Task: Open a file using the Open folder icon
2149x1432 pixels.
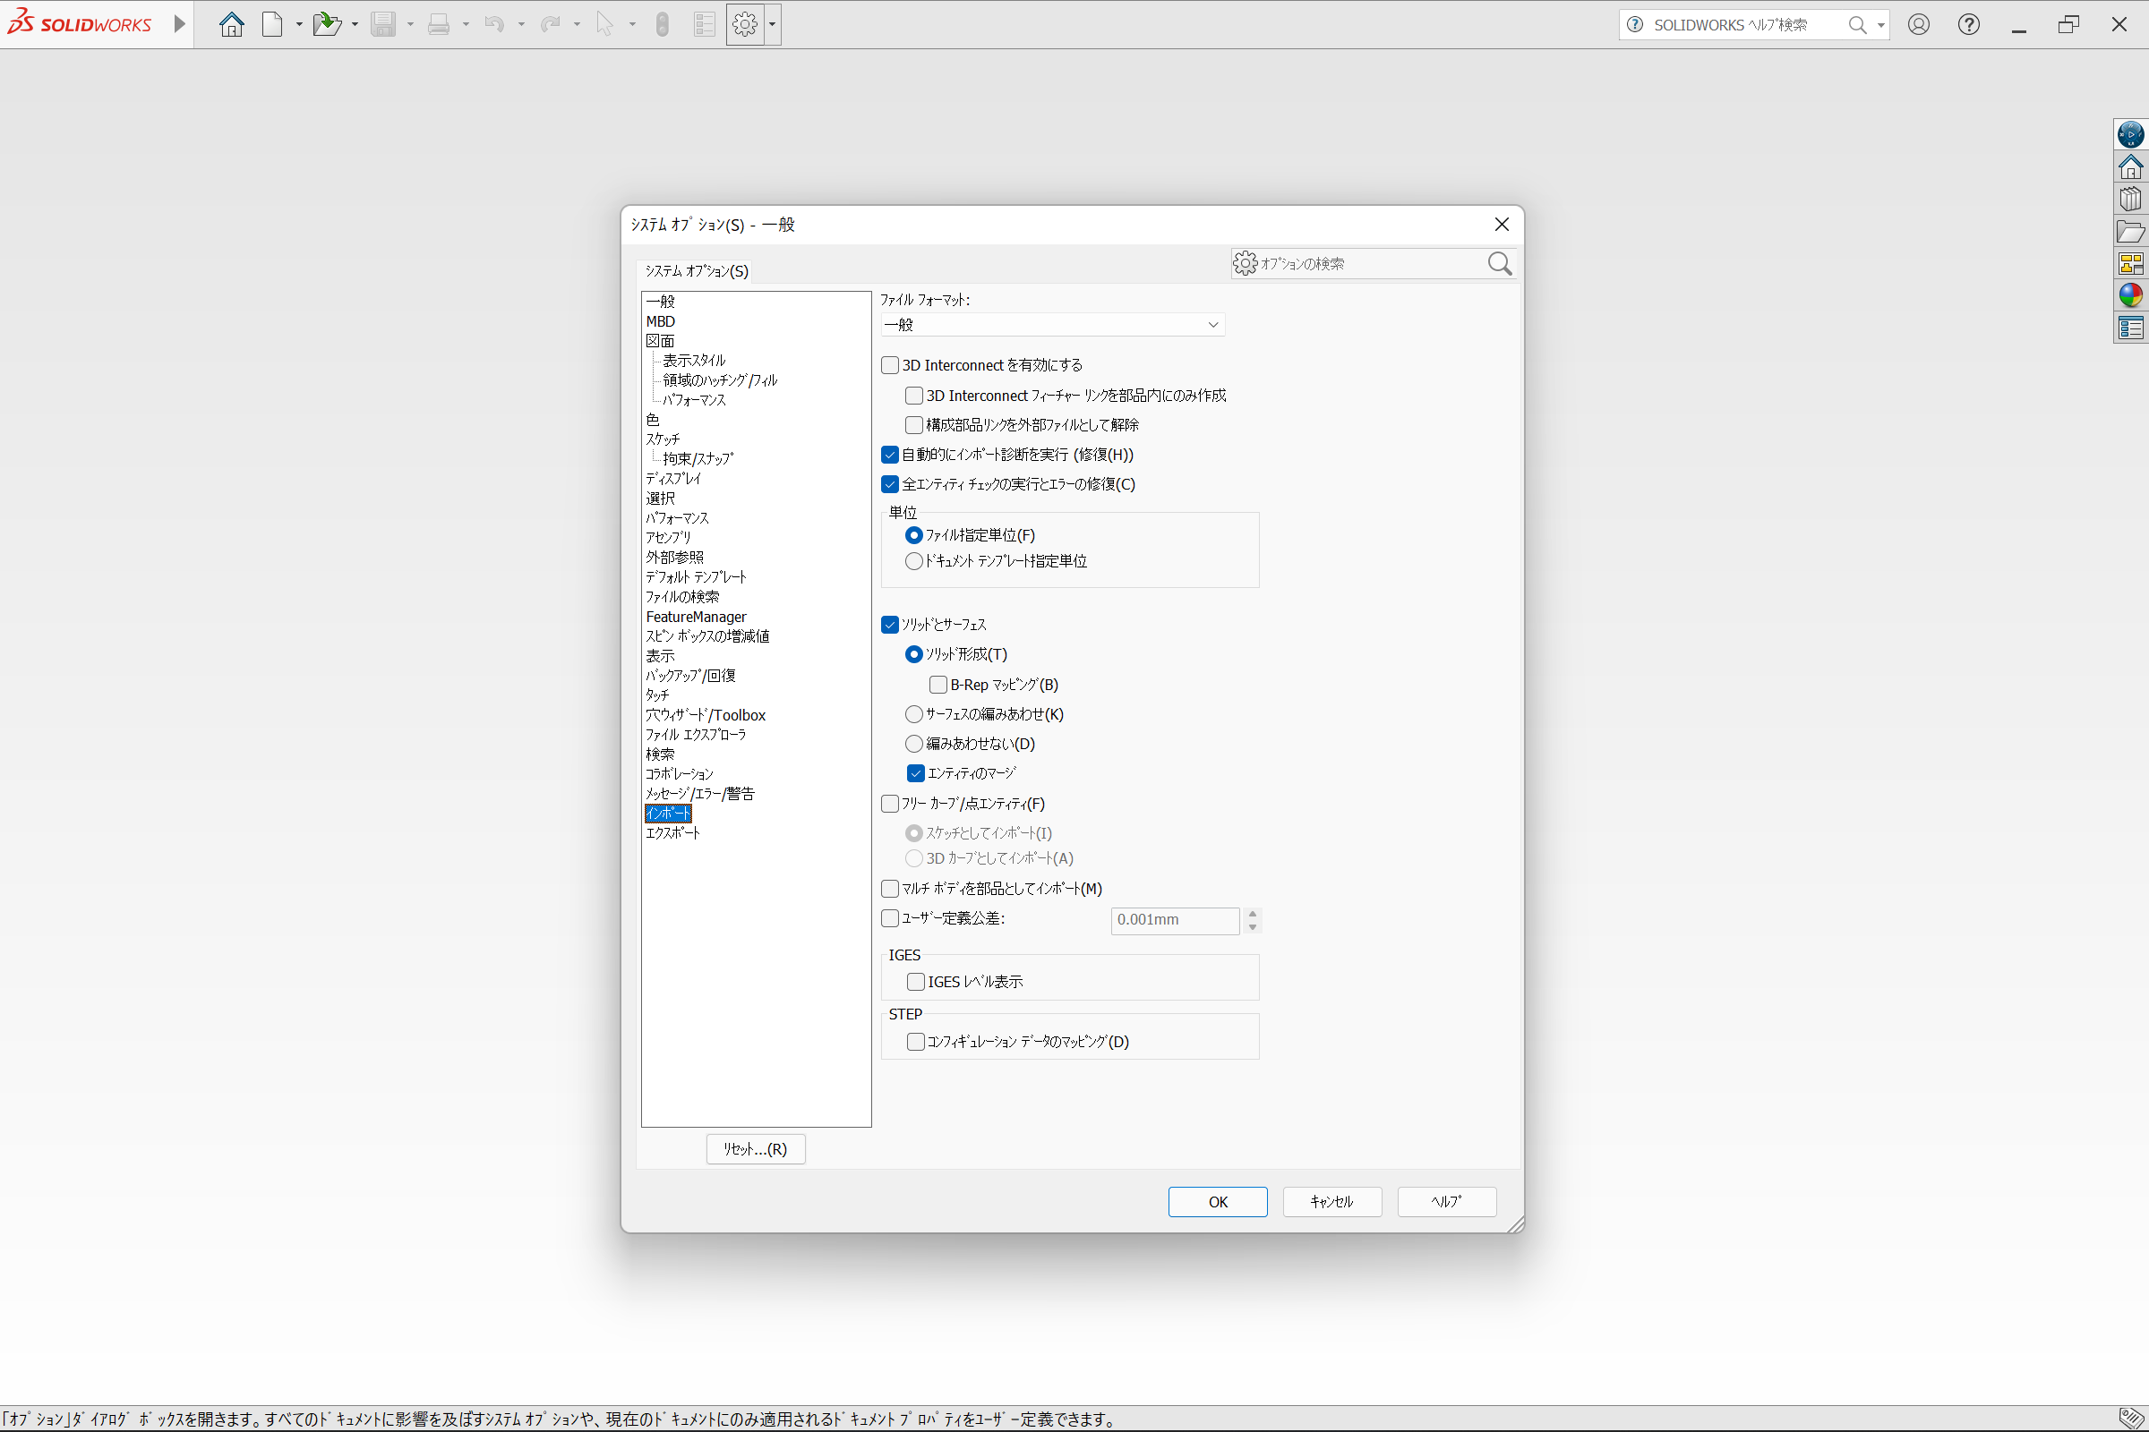Action: pos(326,24)
